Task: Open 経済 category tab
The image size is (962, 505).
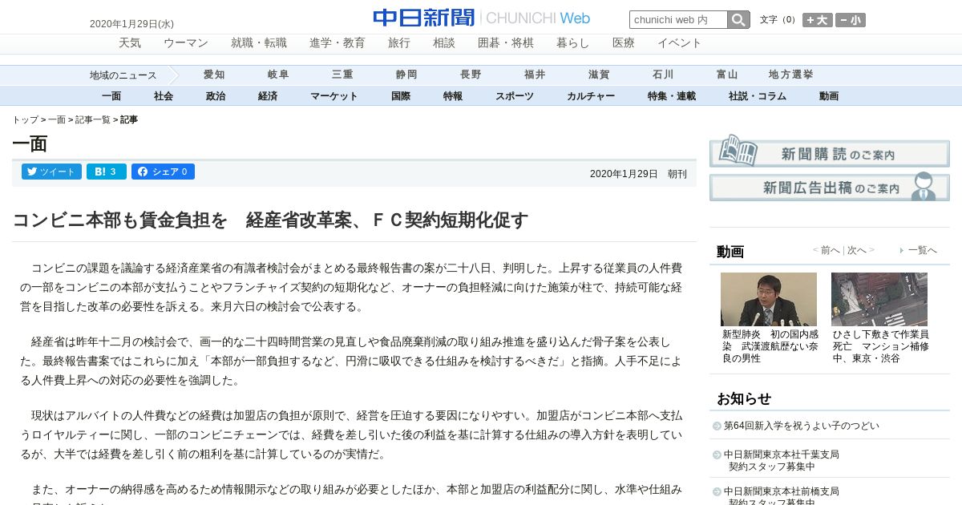Action: pyautogui.click(x=268, y=96)
